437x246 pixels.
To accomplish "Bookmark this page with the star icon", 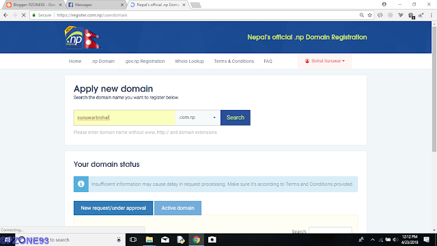I will click(370, 15).
